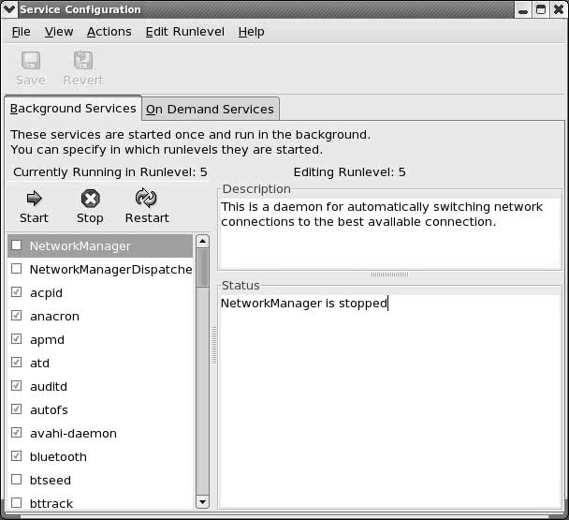Select the NetworkManagerDispatcher row label
The height and width of the screenshot is (520, 569).
coord(111,270)
